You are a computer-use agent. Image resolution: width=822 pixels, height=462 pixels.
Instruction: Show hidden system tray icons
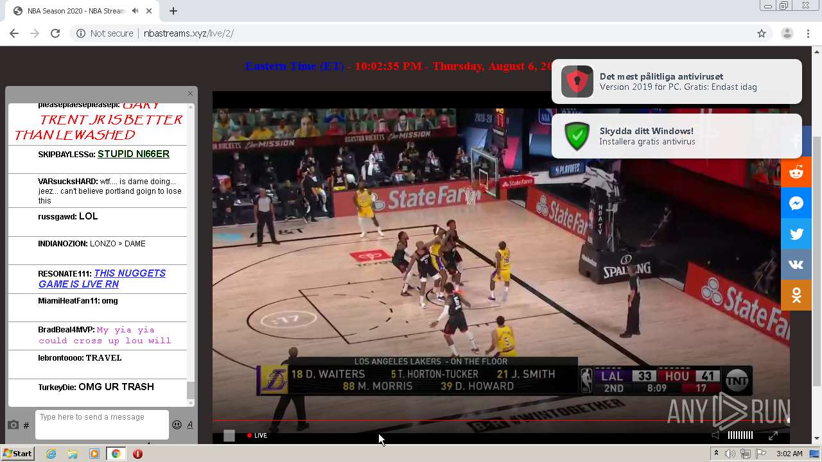point(717,454)
